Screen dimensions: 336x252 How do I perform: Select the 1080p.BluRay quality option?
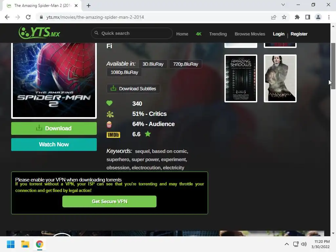[124, 72]
